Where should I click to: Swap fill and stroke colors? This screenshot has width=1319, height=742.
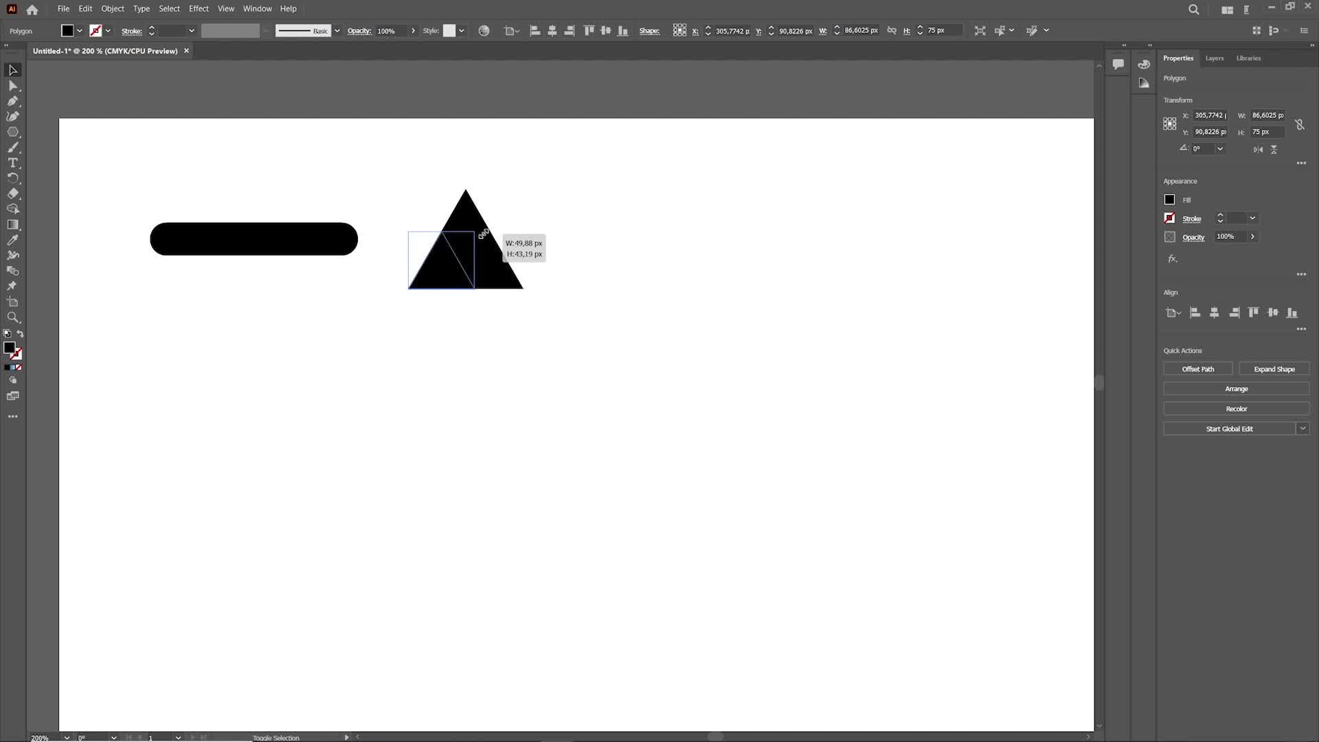(x=20, y=334)
